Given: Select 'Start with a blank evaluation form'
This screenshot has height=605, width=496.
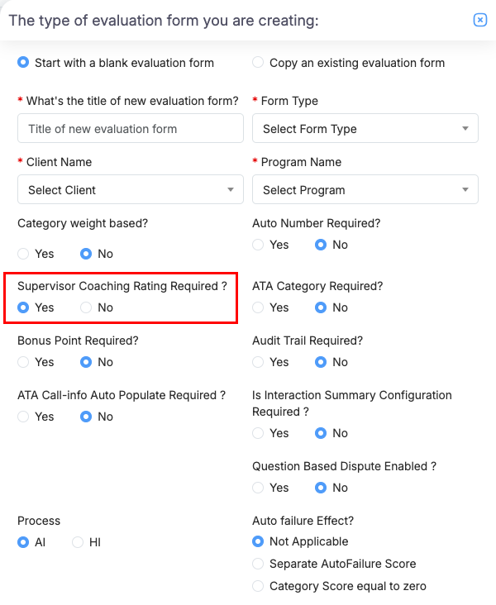Looking at the screenshot, I should click(23, 63).
